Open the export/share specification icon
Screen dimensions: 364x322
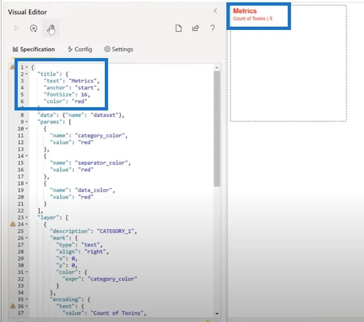click(x=196, y=29)
